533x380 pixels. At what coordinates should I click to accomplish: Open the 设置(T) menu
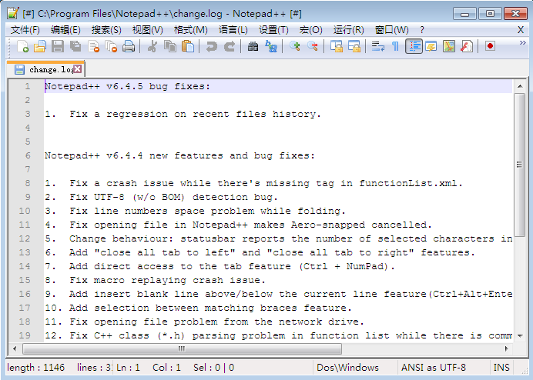point(273,30)
